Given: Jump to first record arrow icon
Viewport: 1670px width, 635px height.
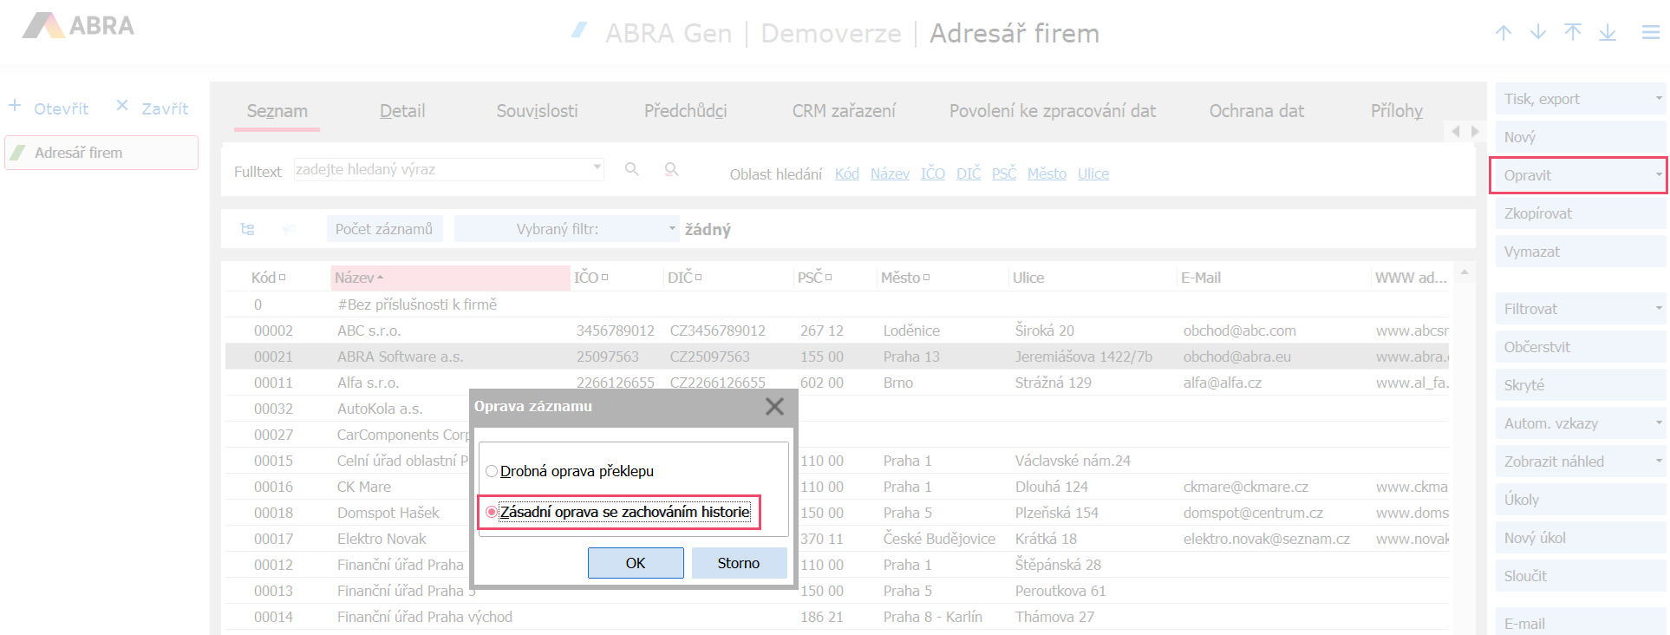Looking at the screenshot, I should point(1573,33).
